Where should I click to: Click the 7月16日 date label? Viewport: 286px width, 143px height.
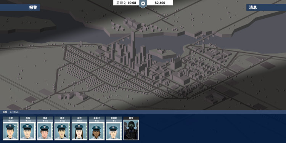[x=14, y=112]
